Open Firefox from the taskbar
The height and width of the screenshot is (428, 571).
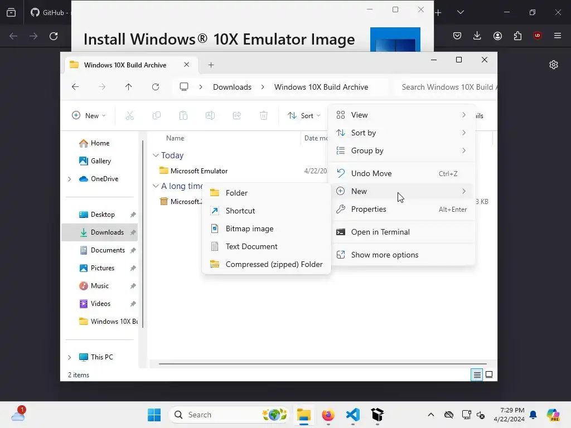pos(328,415)
